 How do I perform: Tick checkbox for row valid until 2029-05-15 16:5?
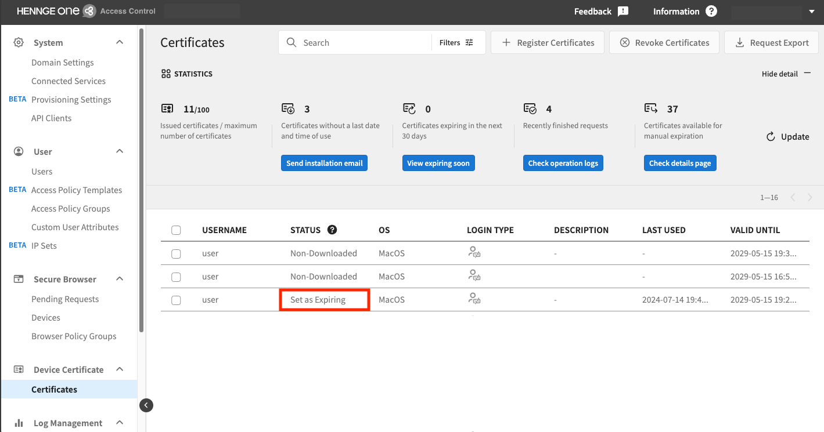tap(176, 277)
